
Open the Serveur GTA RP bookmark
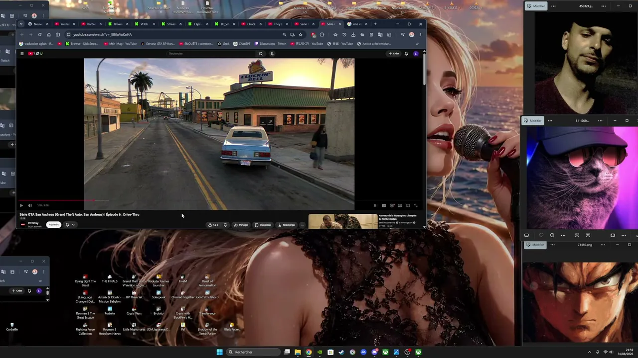tap(159, 44)
